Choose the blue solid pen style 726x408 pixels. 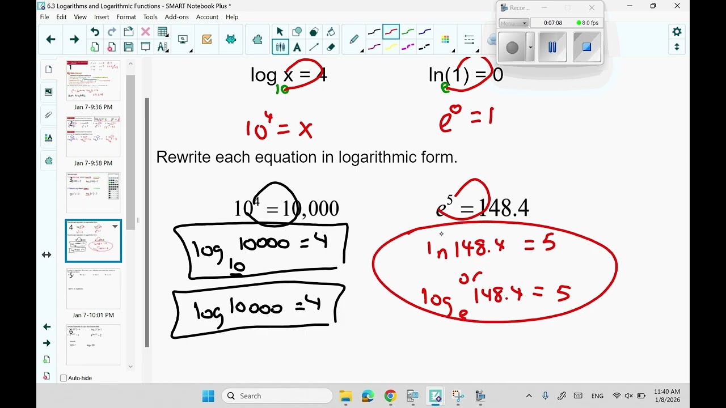[x=425, y=32]
